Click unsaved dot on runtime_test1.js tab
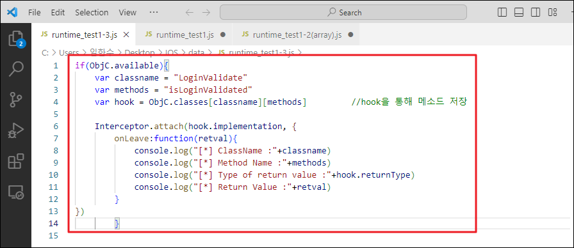 [222, 35]
